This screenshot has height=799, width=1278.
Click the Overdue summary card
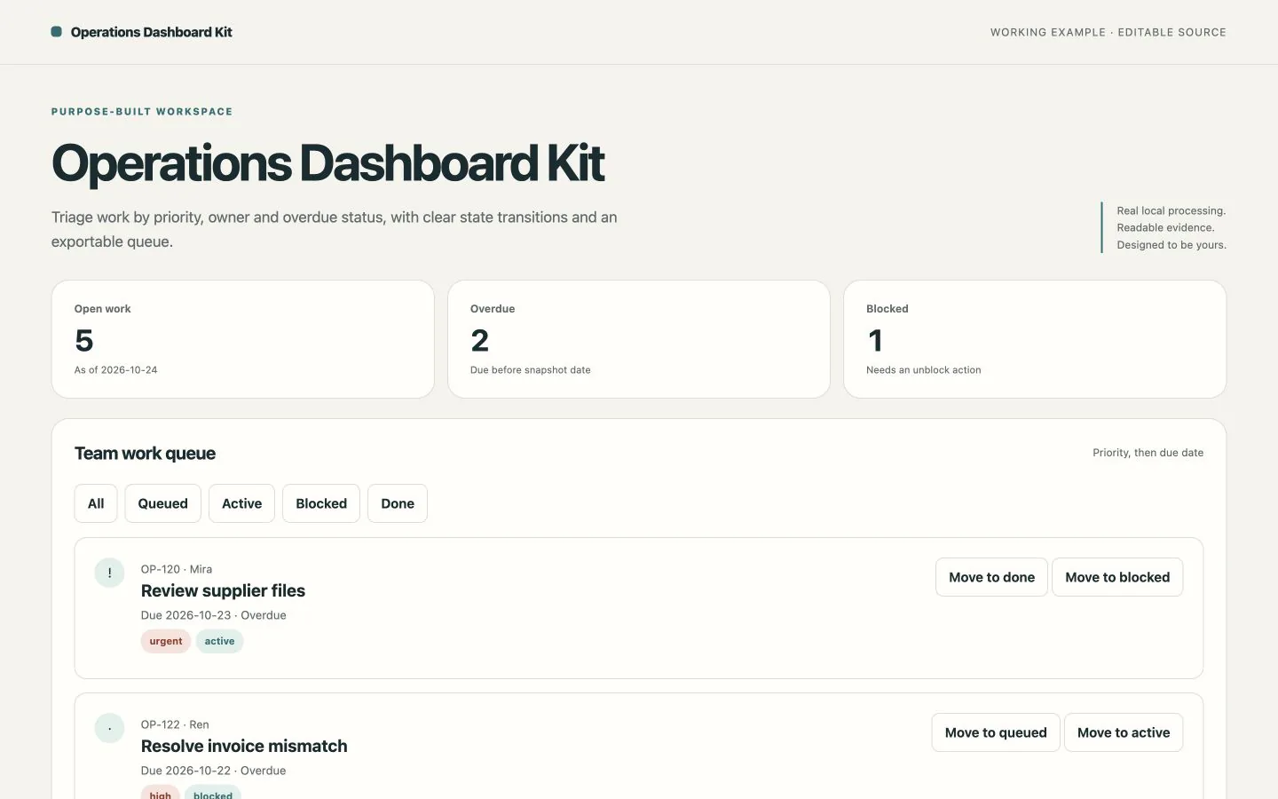tap(639, 339)
